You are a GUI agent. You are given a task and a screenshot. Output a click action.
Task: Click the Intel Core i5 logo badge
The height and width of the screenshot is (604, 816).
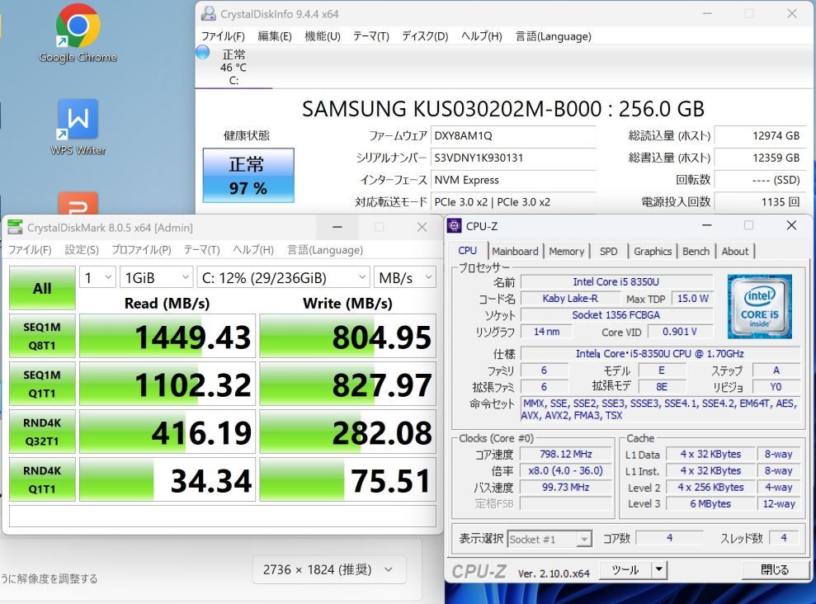pos(759,306)
